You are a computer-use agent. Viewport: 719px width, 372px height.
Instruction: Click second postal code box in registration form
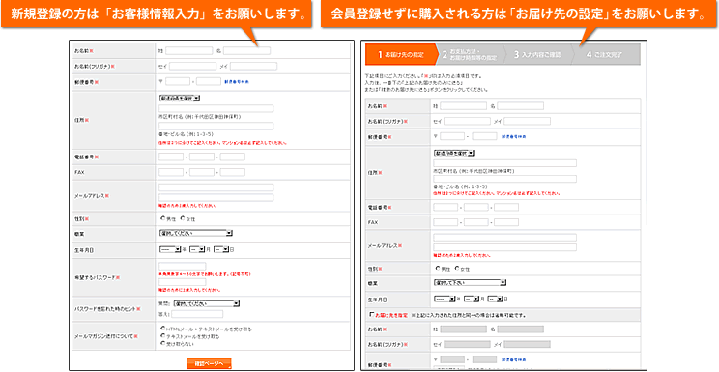click(x=209, y=82)
